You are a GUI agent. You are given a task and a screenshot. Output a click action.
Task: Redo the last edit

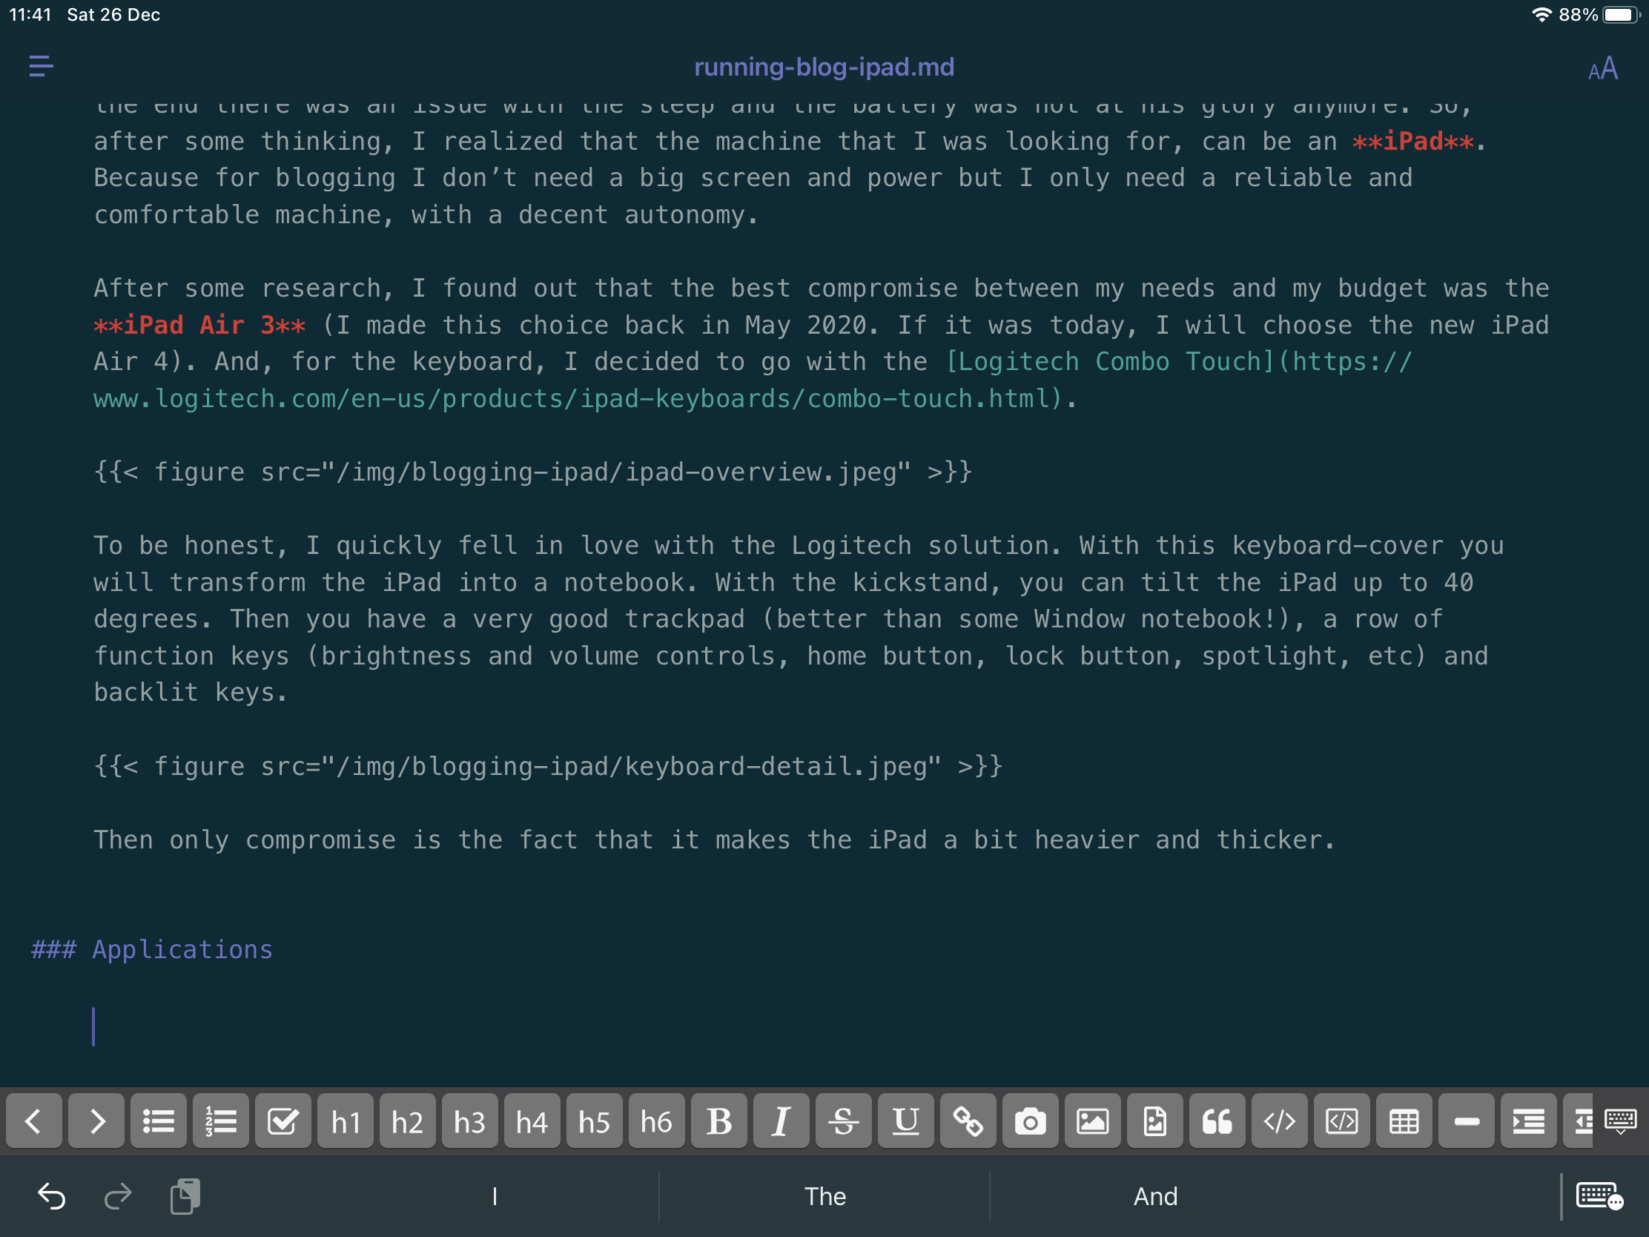pyautogui.click(x=117, y=1196)
